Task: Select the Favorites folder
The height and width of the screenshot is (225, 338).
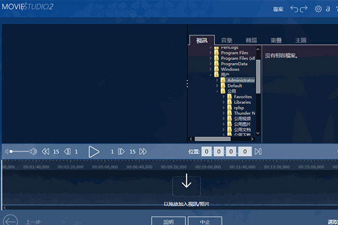Action: [x=243, y=97]
